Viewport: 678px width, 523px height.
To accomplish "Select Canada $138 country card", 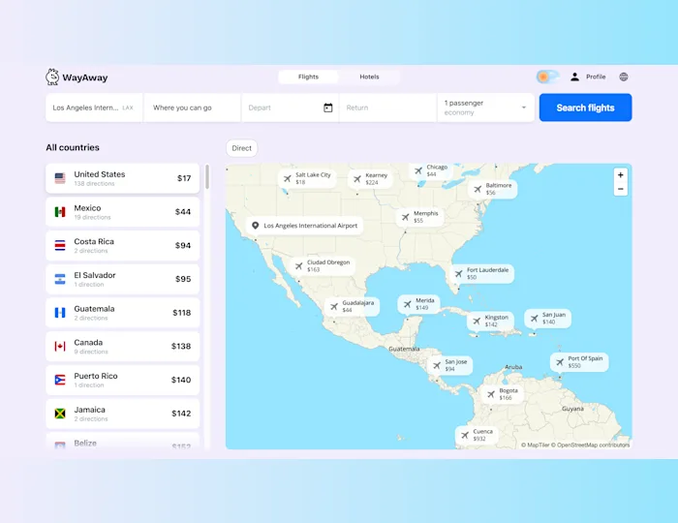I will point(122,346).
